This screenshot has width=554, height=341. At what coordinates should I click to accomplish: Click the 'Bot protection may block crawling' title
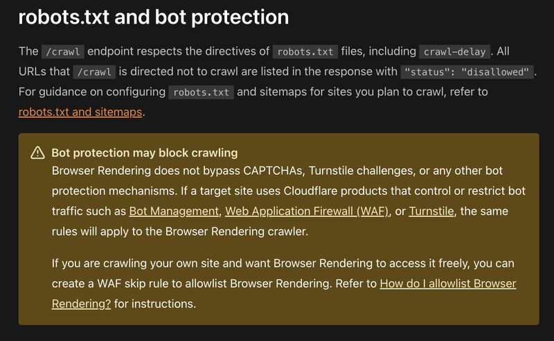pos(144,153)
